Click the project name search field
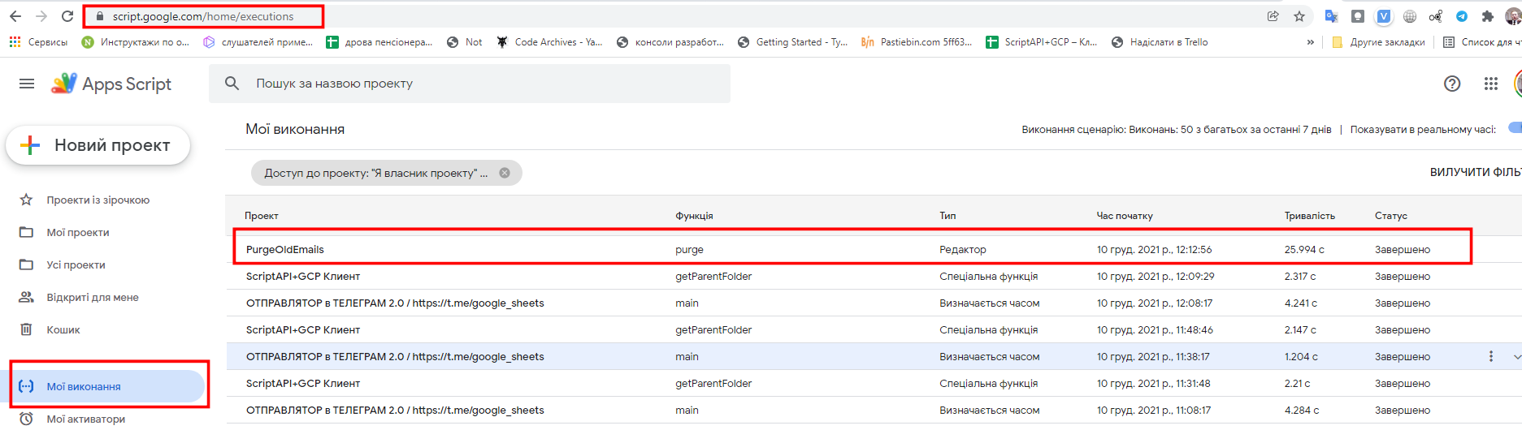This screenshot has width=1522, height=430. click(x=488, y=84)
